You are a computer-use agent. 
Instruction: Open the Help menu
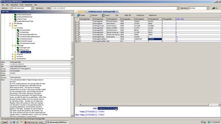pyautogui.click(x=36, y=5)
